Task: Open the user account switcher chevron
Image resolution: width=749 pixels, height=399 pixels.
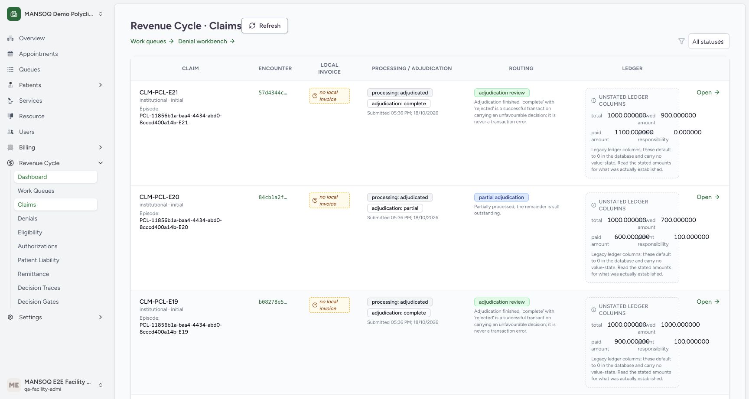Action: (x=101, y=385)
